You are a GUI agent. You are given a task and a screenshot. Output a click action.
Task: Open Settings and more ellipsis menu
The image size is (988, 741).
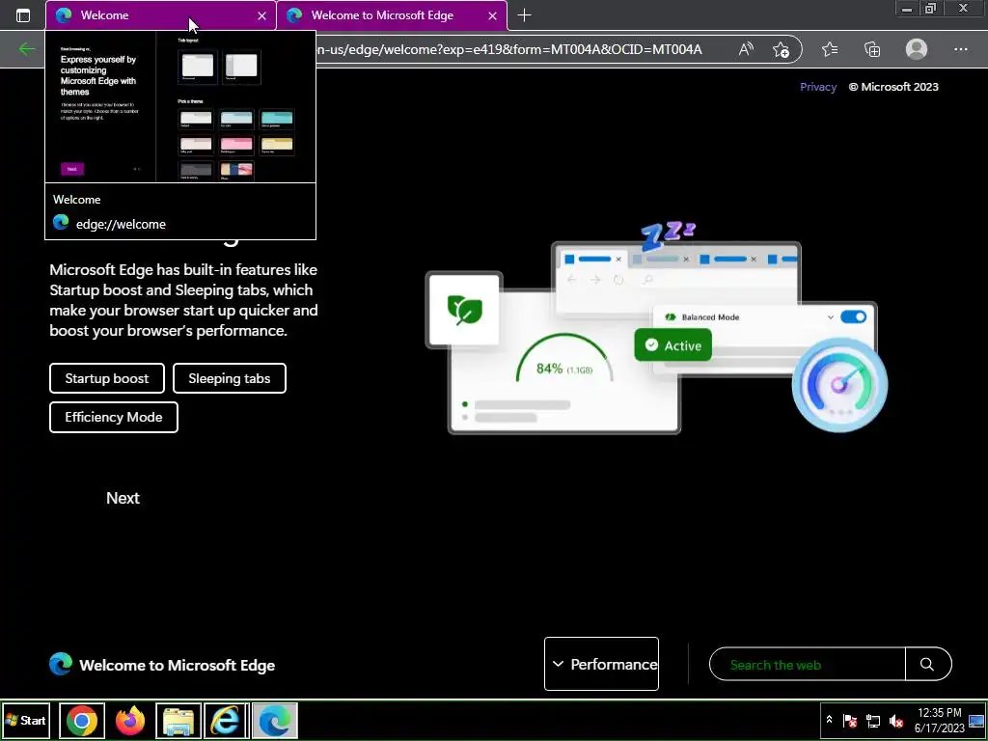960,49
